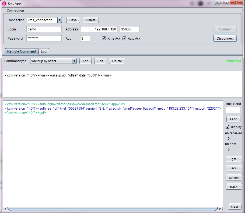Toggle the Kms Ack checkbox
Viewport: 245px width, 213px height.
pyautogui.click(x=104, y=39)
